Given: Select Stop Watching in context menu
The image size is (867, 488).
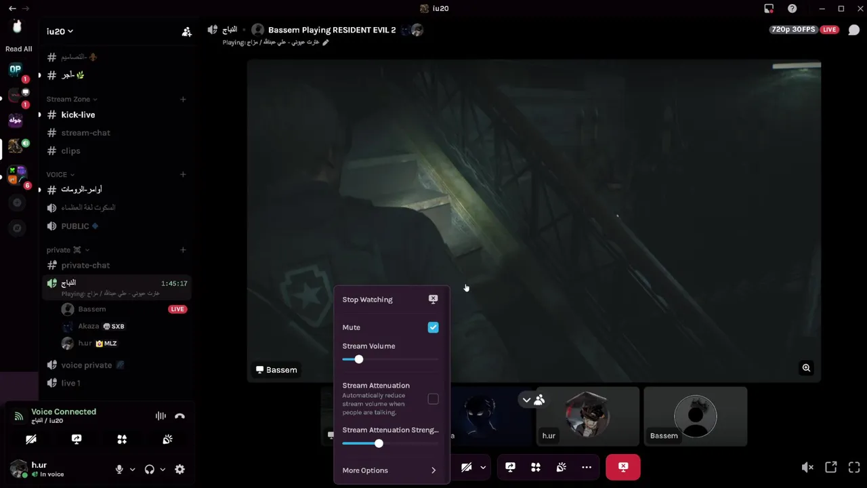Looking at the screenshot, I should coord(390,299).
